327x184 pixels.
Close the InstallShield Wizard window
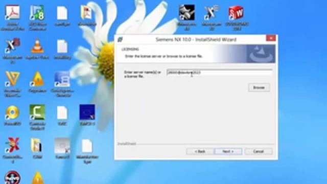coord(271,38)
